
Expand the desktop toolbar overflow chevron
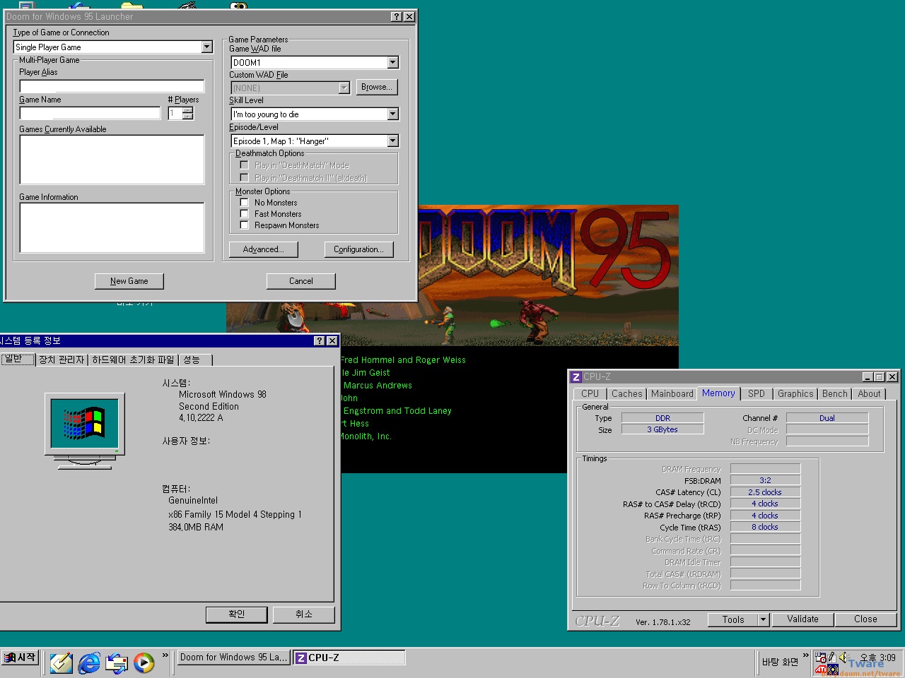tap(805, 655)
